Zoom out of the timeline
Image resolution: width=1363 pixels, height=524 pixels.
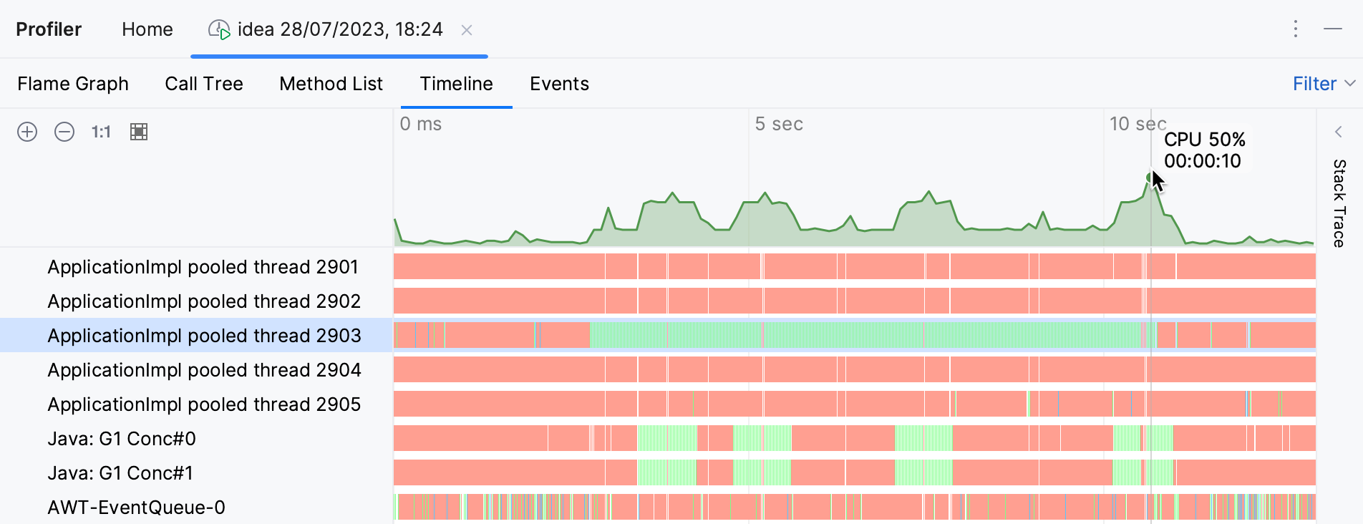tap(64, 132)
